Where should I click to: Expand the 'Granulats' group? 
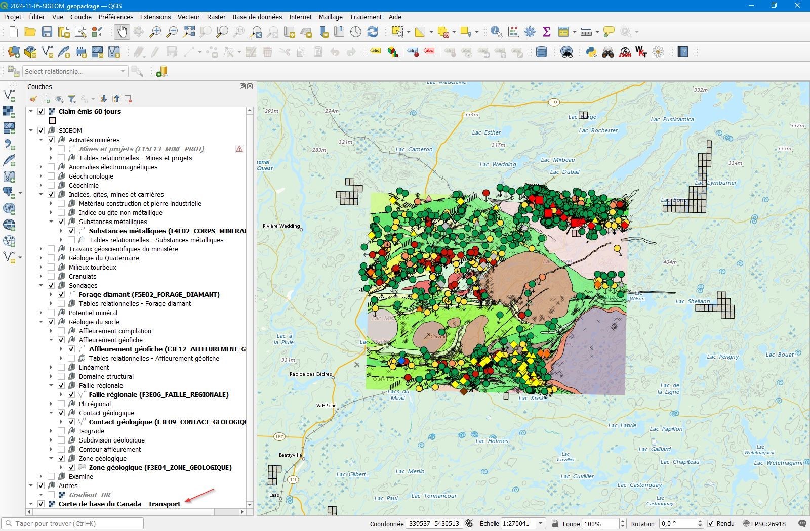pyautogui.click(x=41, y=276)
